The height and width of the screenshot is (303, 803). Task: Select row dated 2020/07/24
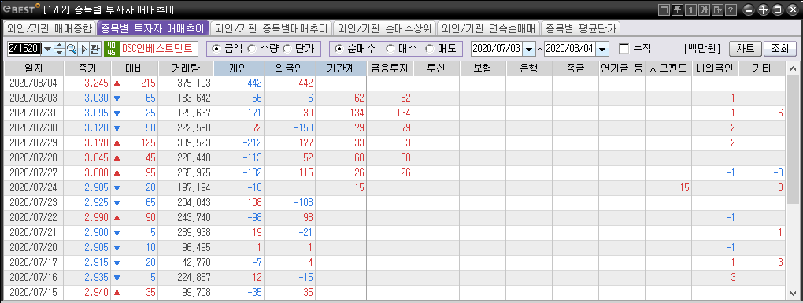394,188
